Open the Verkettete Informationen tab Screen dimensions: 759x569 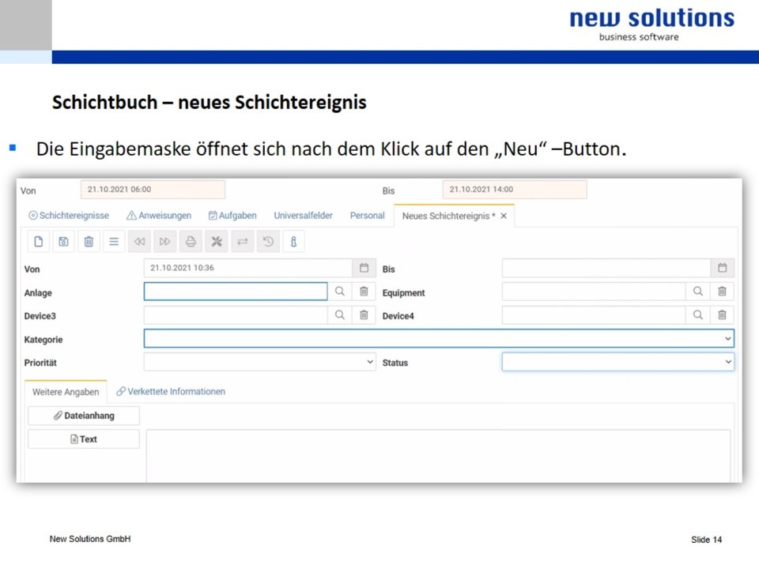click(171, 391)
